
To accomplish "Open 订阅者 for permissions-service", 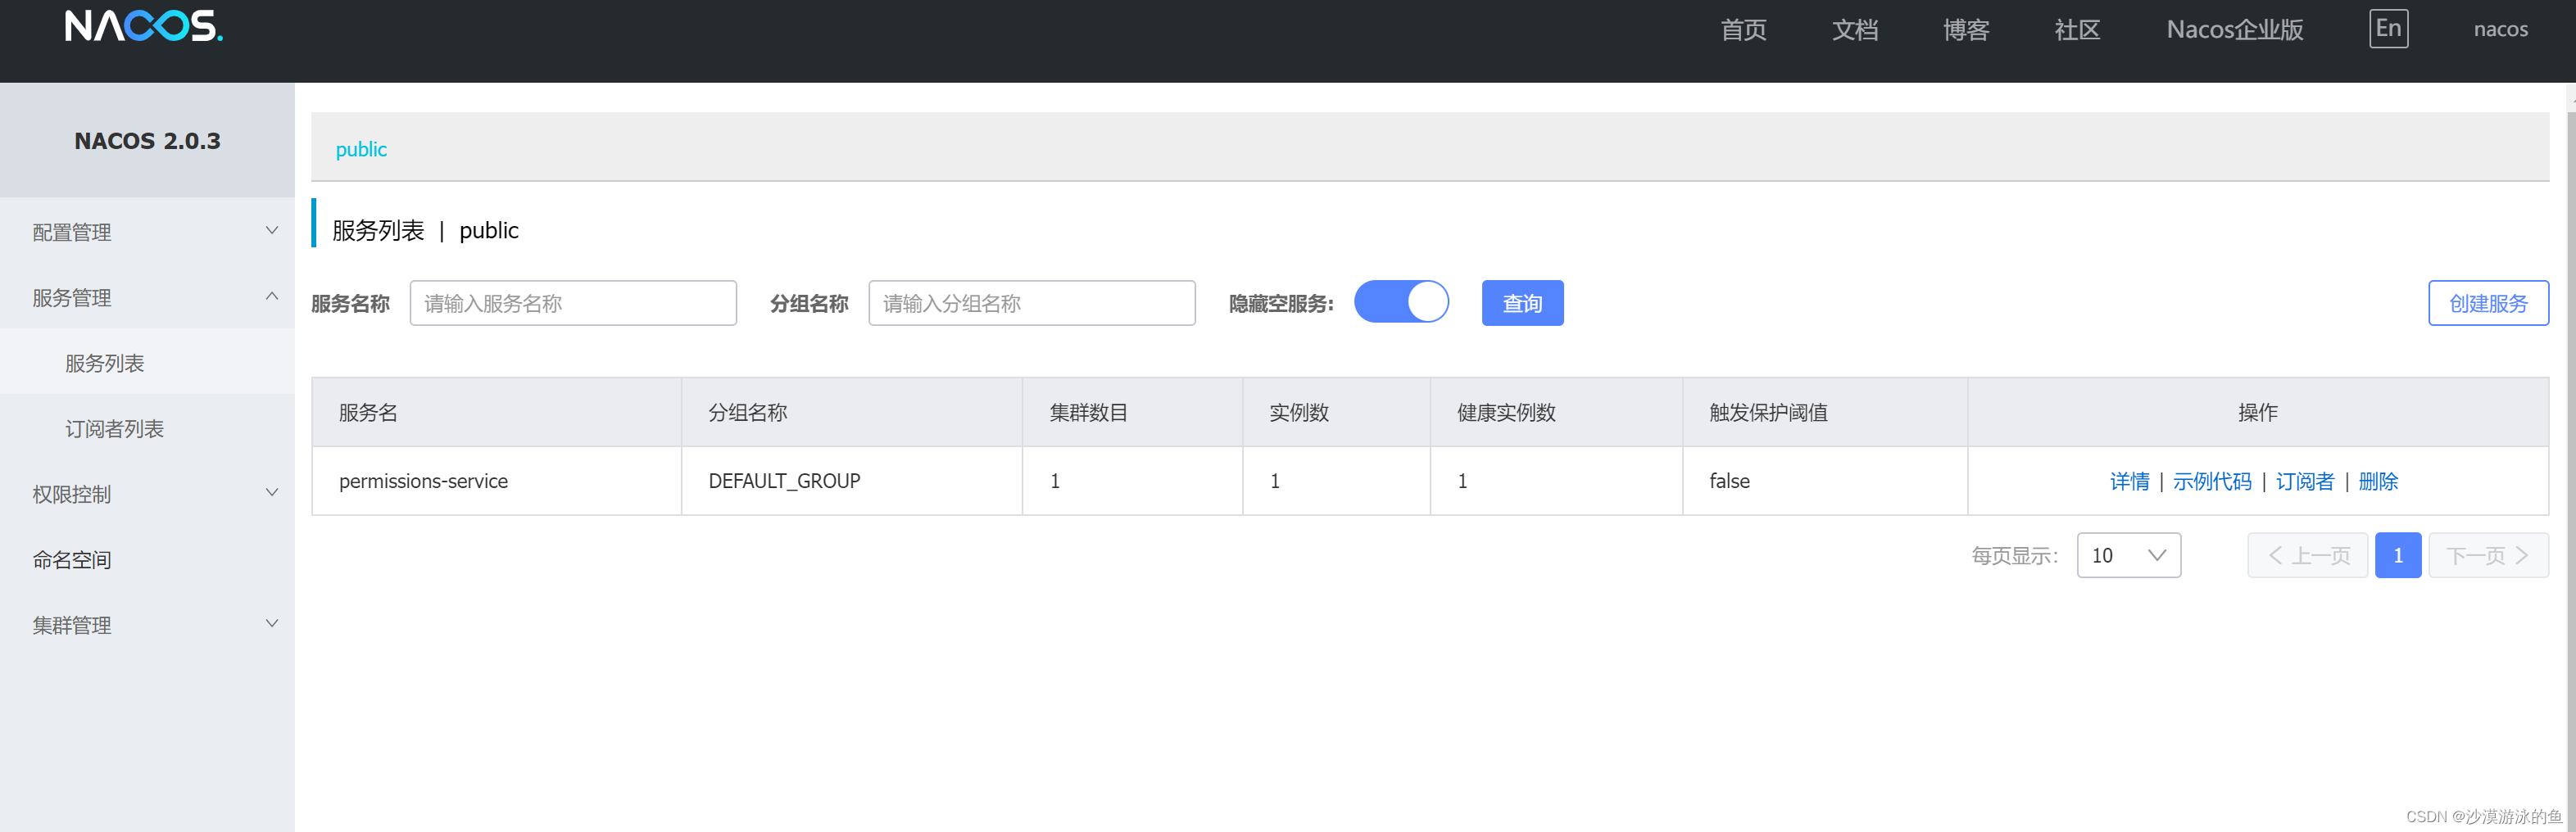I will pos(2305,481).
